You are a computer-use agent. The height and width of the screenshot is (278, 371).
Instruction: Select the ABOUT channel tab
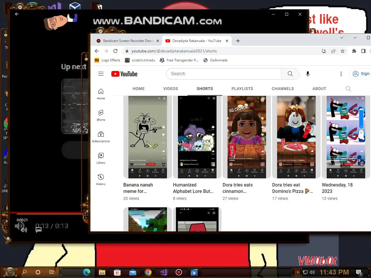[x=319, y=89]
